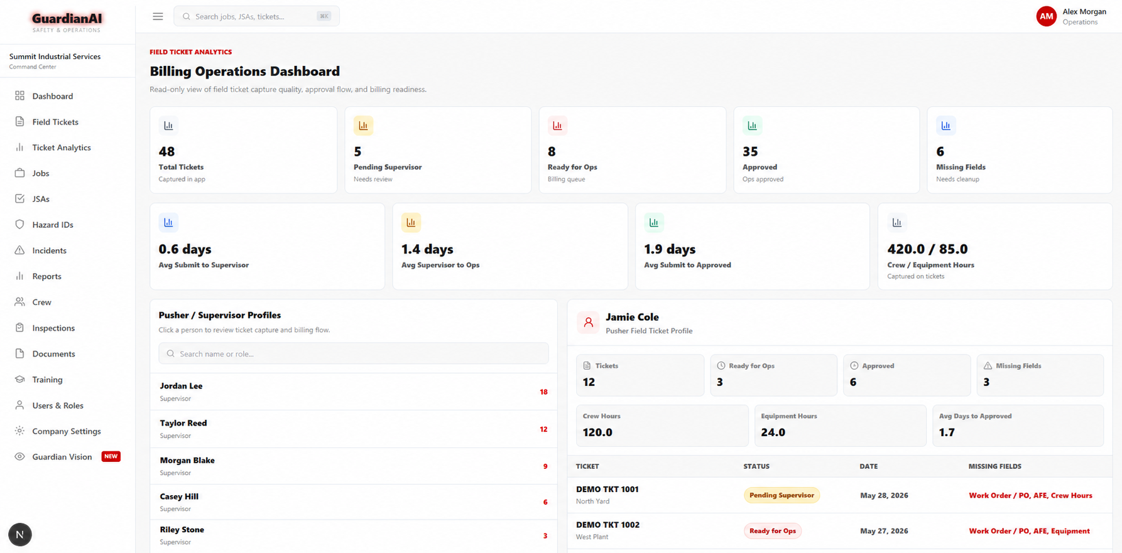Open ticket row DEMO TKT 1002
Viewport: 1122px width, 553px height.
pos(840,531)
